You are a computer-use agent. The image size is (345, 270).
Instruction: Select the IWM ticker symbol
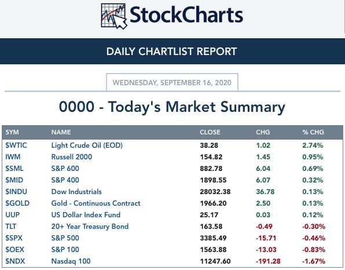(13, 157)
